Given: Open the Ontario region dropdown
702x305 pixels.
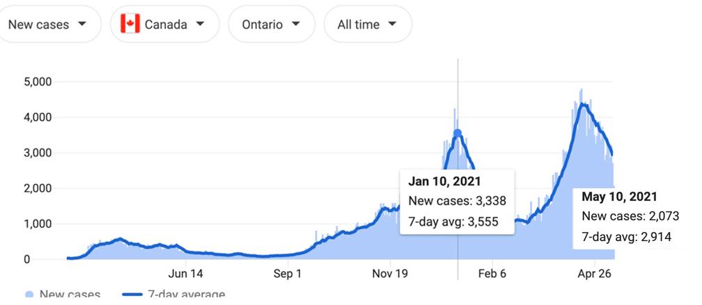Looking at the screenshot, I should (271, 25).
